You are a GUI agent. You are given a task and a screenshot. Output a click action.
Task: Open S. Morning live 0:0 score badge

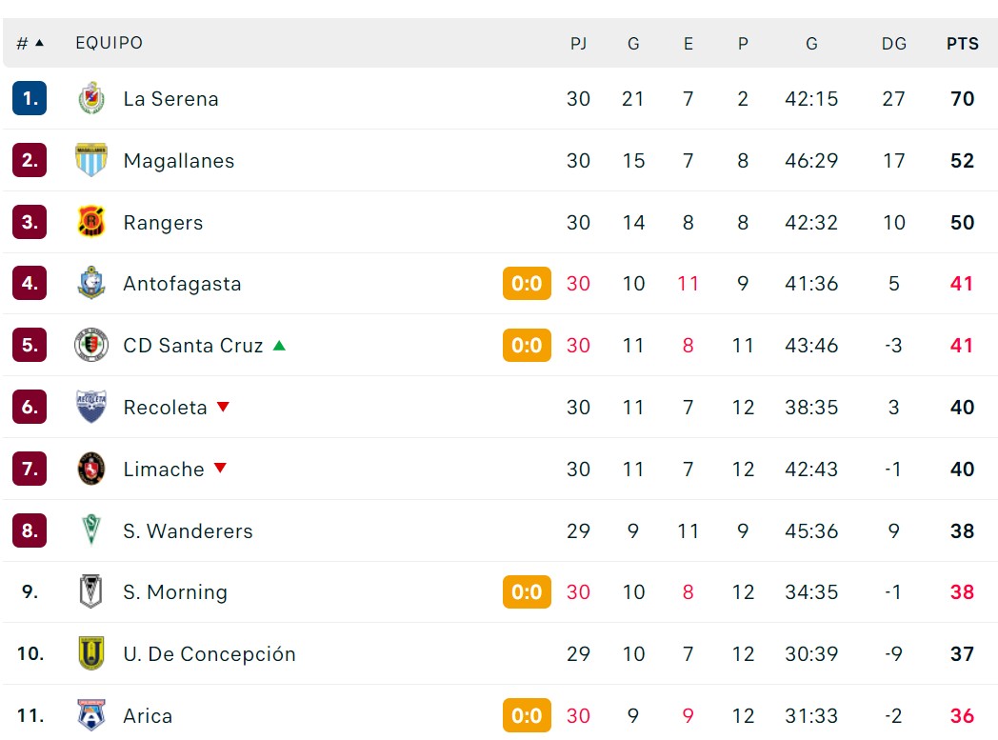527,591
